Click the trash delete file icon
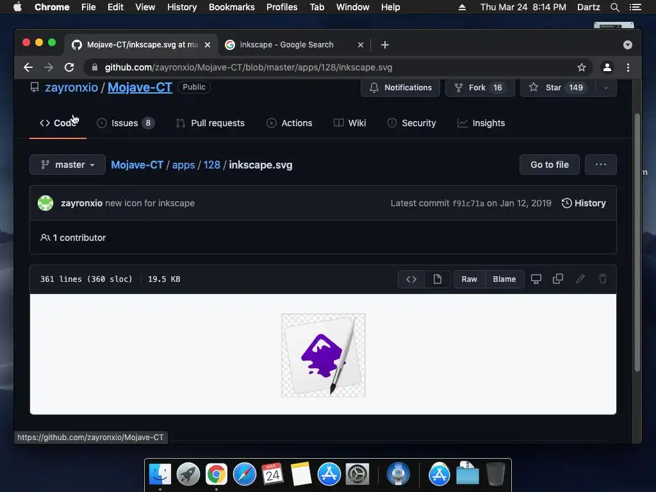Viewport: 656px width, 492px height. click(603, 279)
